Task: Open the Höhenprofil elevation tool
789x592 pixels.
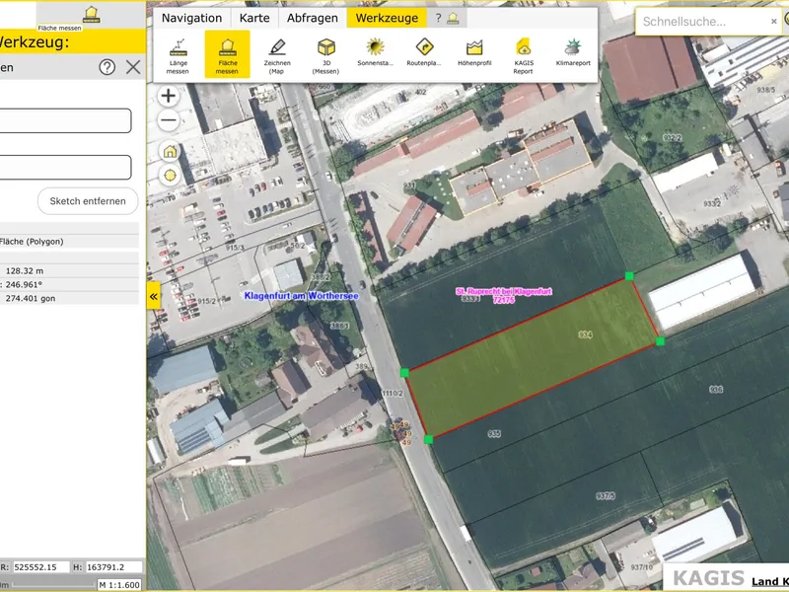Action: click(474, 54)
